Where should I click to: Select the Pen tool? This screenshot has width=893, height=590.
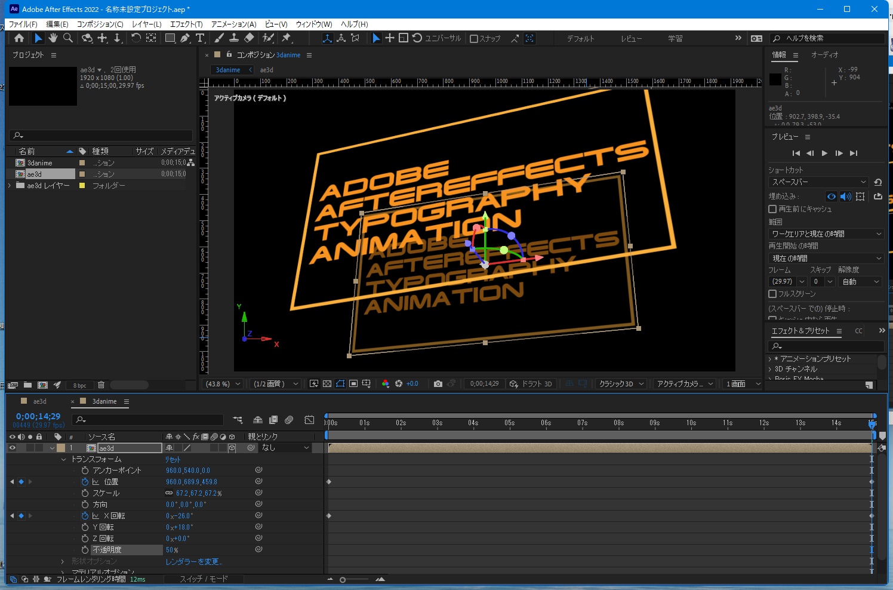185,38
